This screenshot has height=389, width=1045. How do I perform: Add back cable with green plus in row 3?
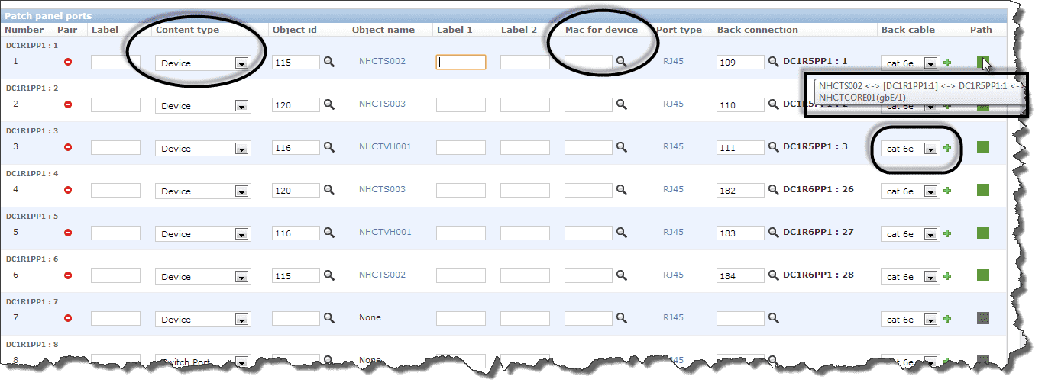pos(947,148)
